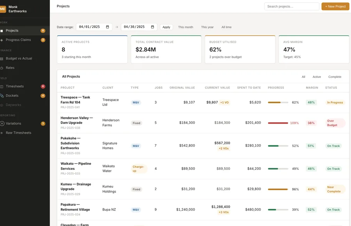
Task: Click the Treespace Tank Farm progress bar
Action: pyautogui.click(x=278, y=102)
